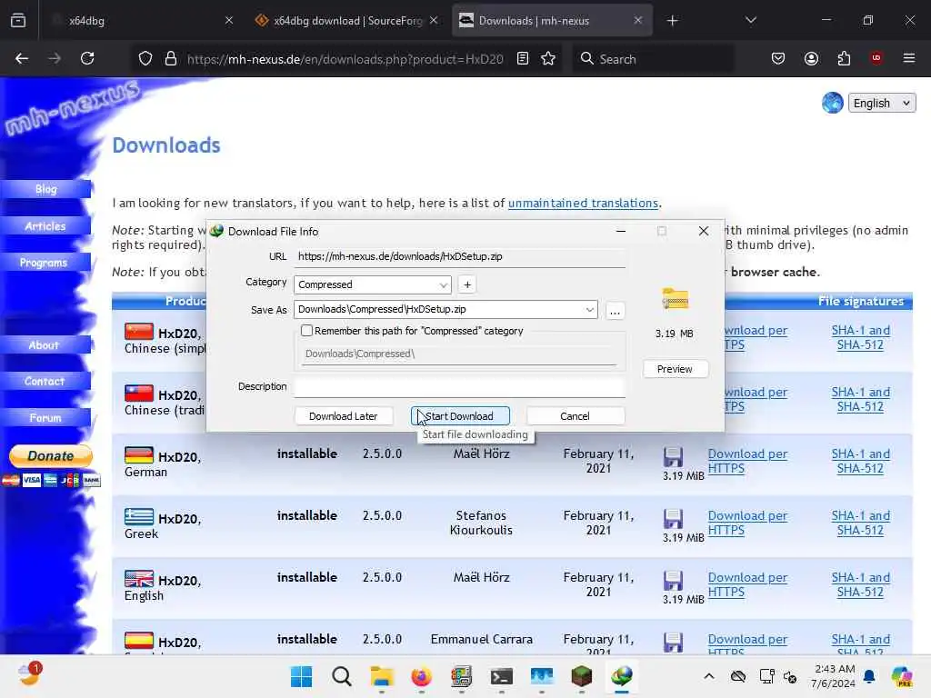Show hidden system tray icons chevron
The image size is (931, 698).
709,676
